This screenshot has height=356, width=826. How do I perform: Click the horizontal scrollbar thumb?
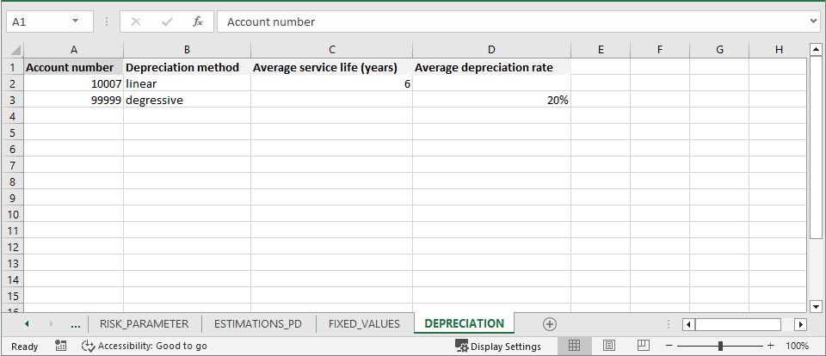(738, 324)
